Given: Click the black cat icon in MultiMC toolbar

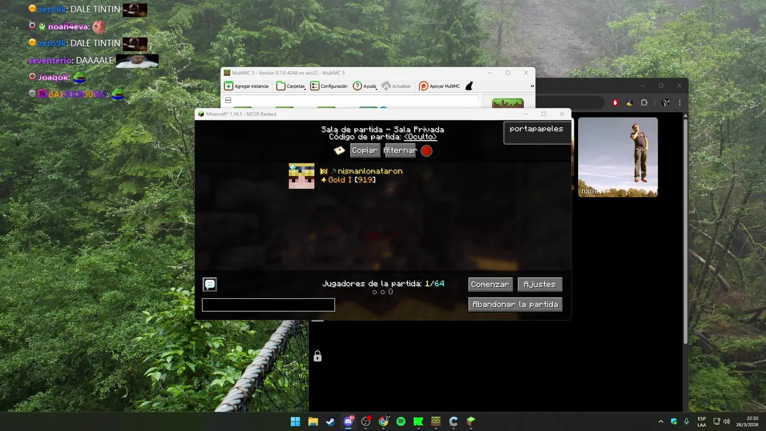Looking at the screenshot, I should click(469, 86).
